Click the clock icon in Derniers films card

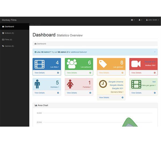(x=103, y=84)
